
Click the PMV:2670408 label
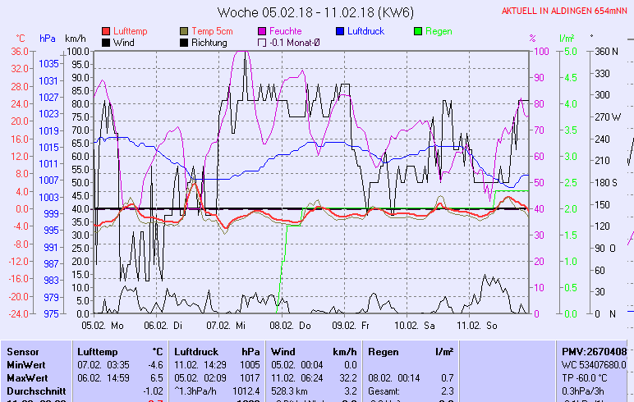(x=594, y=351)
